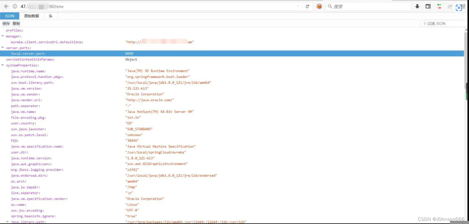Open the IP extension icon
This screenshot has width=469, height=224.
pos(450,6)
